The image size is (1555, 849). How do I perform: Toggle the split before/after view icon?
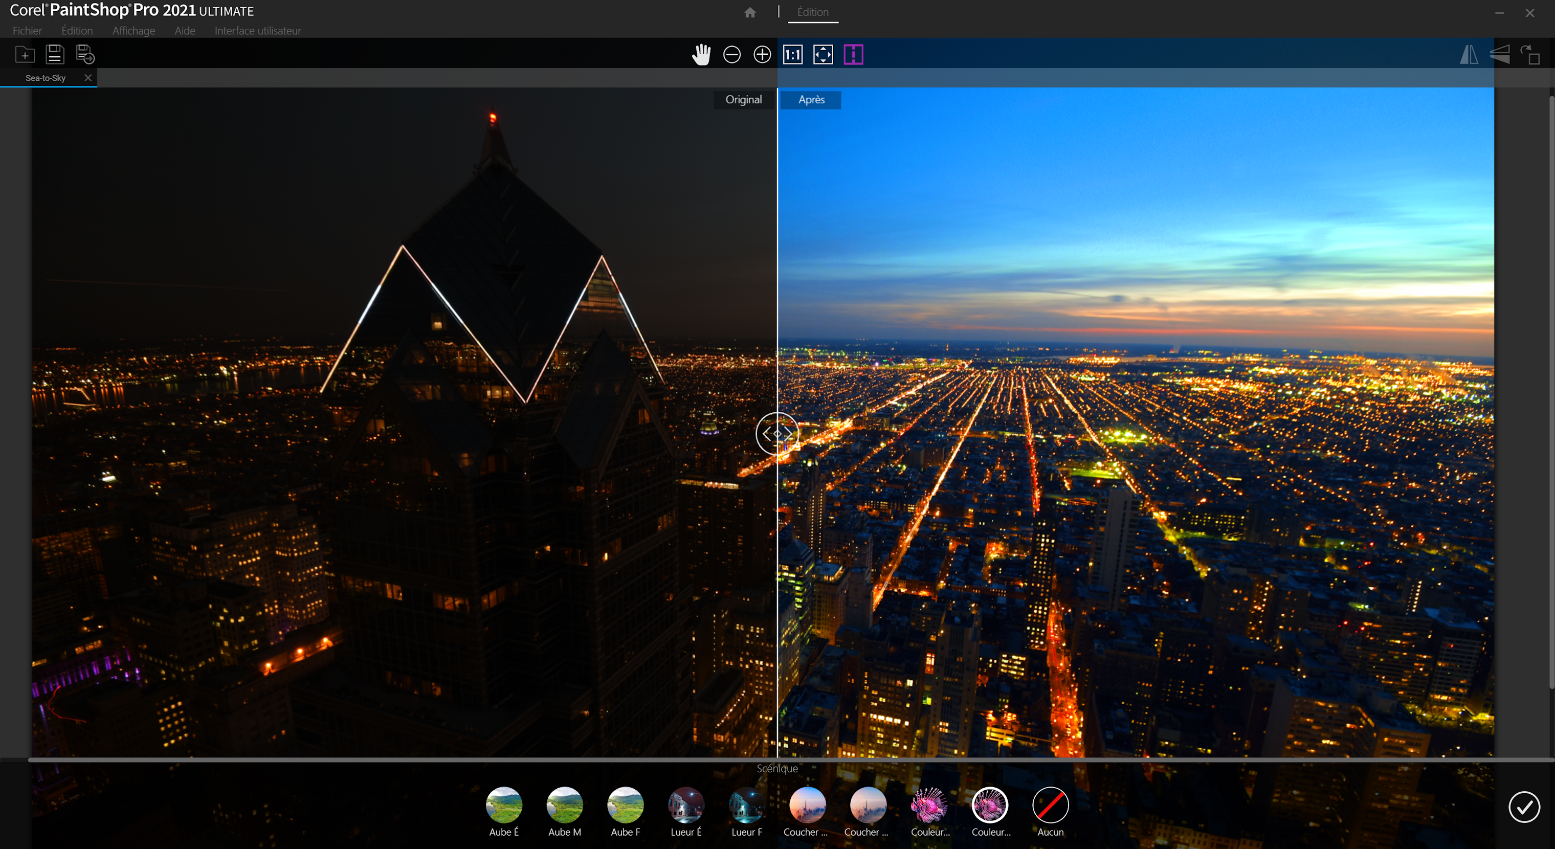tap(853, 55)
